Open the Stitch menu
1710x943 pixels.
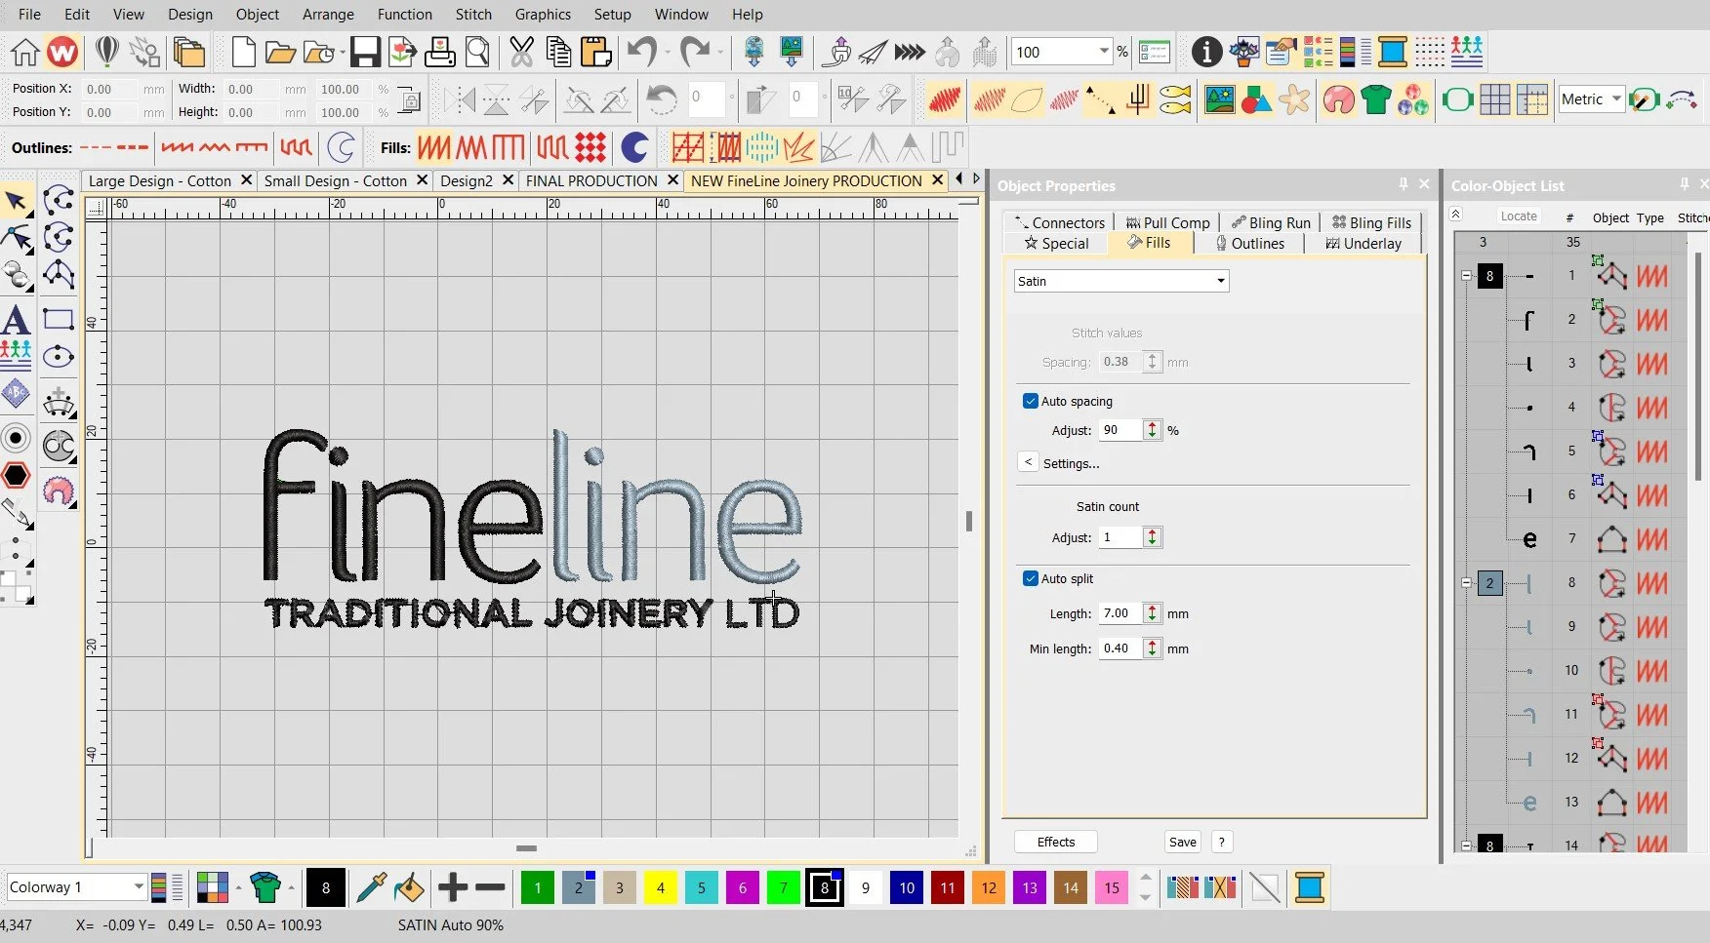(x=473, y=14)
